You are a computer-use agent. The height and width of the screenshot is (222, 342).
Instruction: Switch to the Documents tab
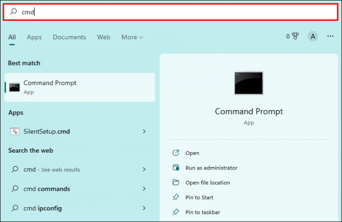(69, 37)
